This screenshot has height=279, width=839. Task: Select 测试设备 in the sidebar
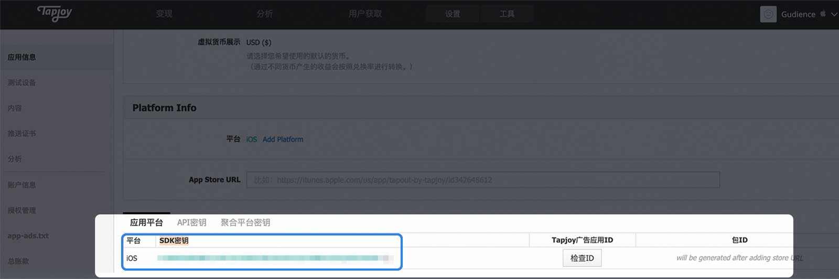(22, 83)
